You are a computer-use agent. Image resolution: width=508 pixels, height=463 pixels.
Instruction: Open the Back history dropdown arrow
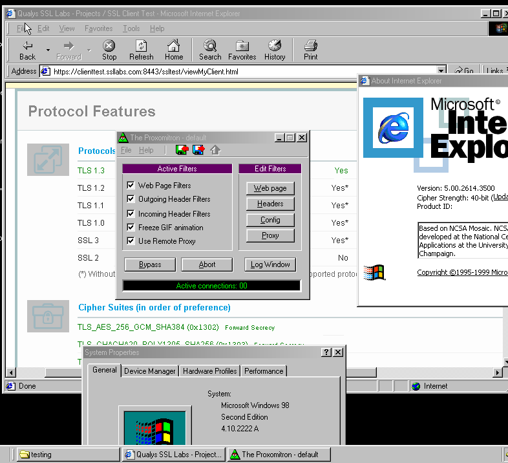(48, 50)
